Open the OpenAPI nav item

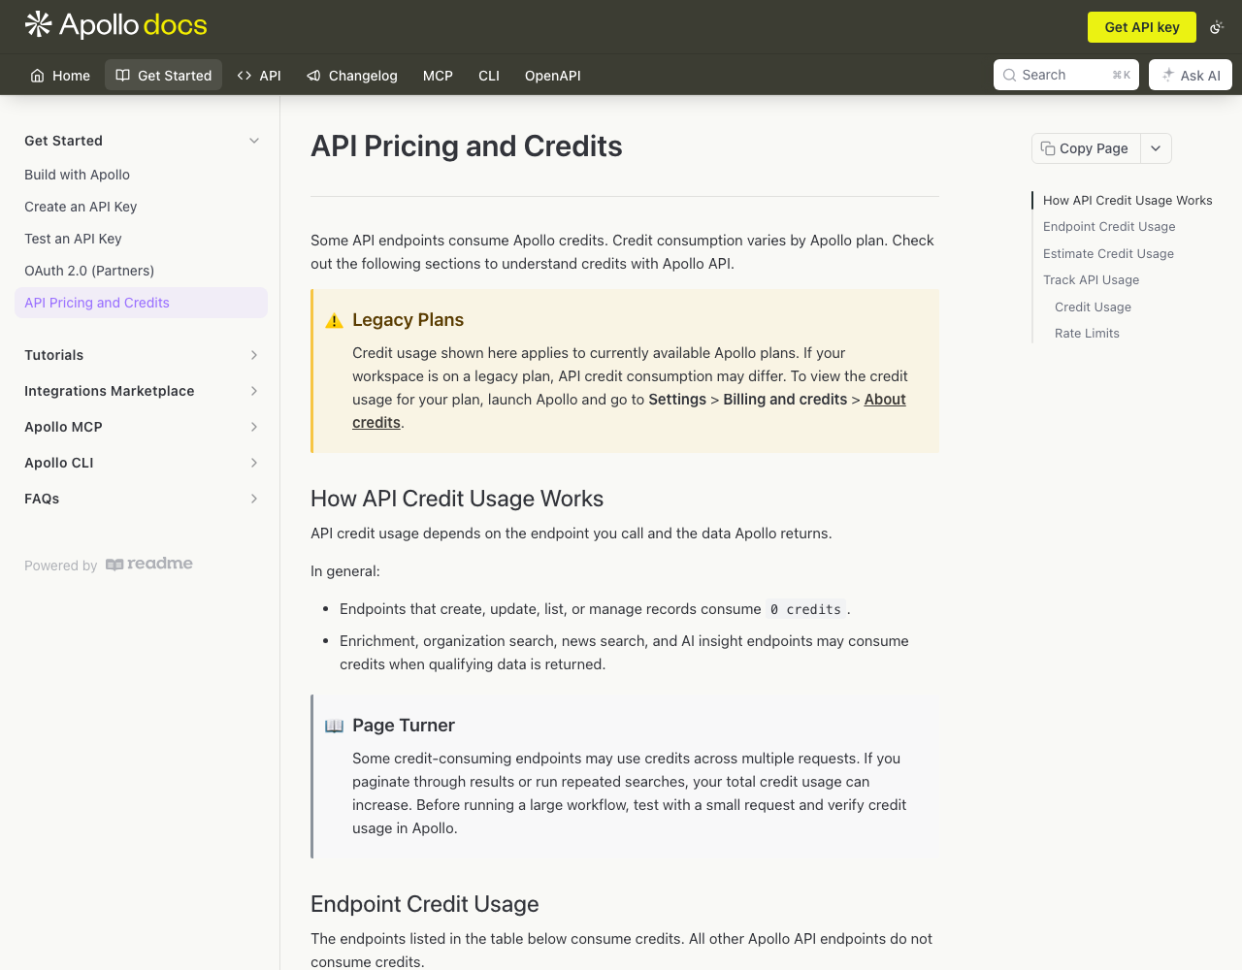tap(553, 75)
